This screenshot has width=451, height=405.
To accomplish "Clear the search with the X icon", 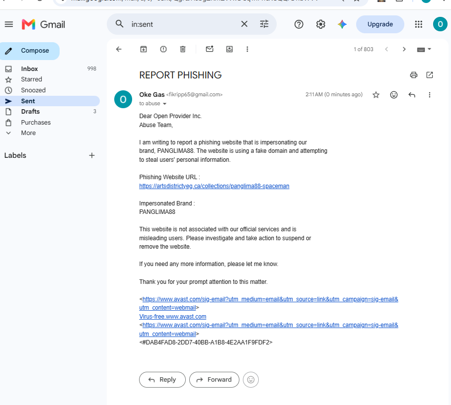I will tap(244, 24).
